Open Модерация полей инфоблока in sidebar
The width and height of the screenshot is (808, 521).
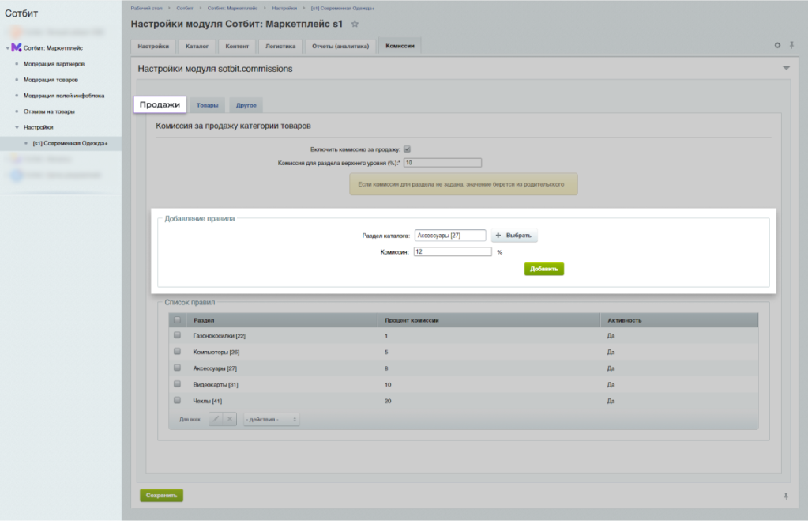[64, 96]
